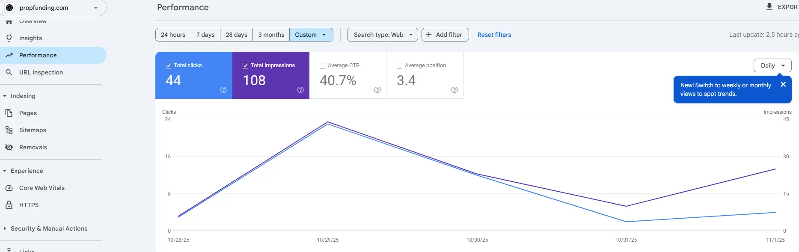Collapse the Indexing section

point(5,96)
